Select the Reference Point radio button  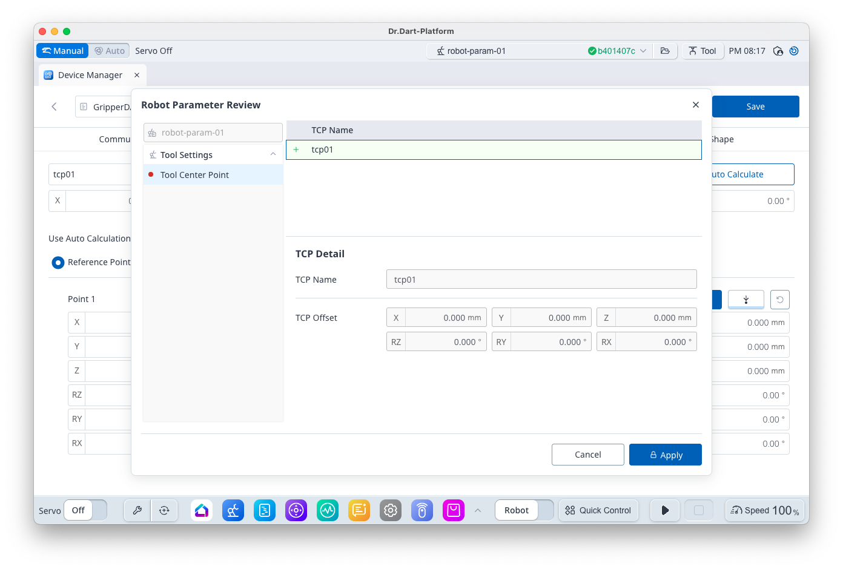[58, 262]
